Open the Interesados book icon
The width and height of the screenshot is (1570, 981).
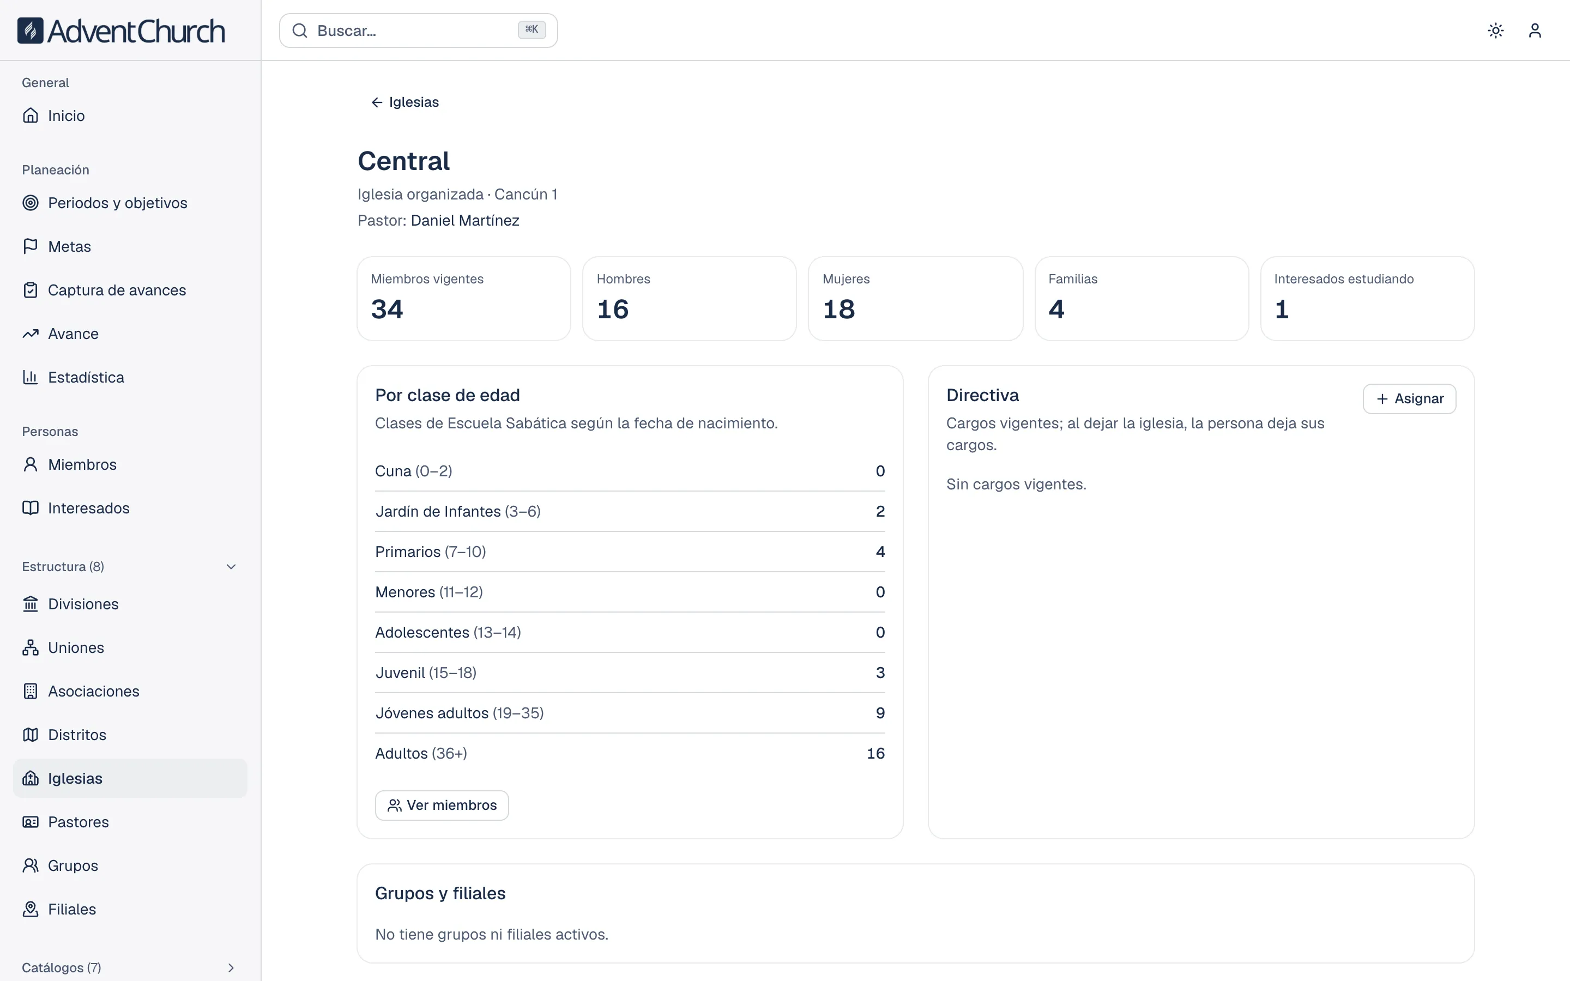[x=31, y=508]
